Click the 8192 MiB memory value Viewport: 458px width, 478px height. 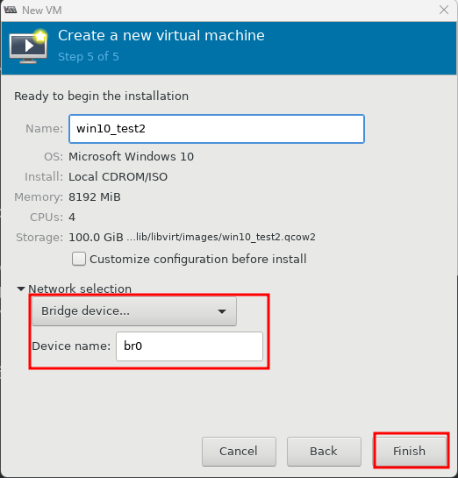95,197
